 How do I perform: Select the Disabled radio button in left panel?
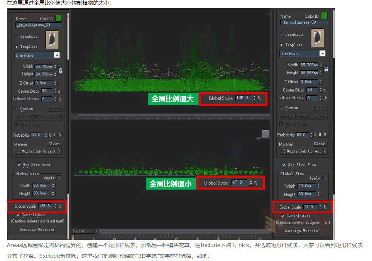[16, 36]
